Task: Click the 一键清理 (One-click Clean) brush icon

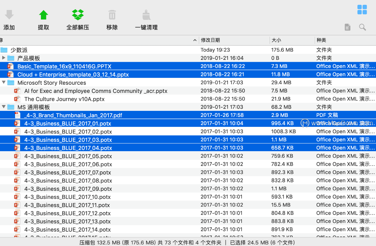Action: 146,15
